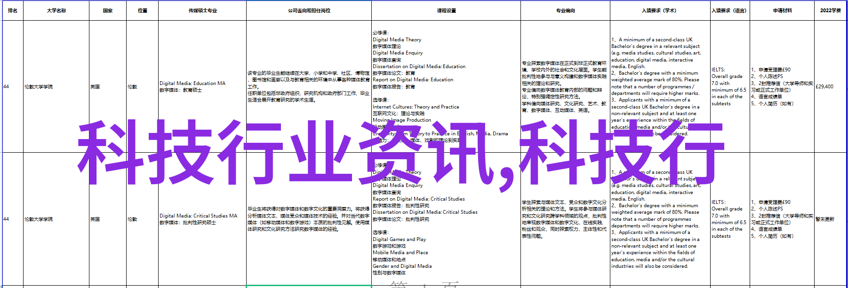Select the 入读要求（学术）header cell
This screenshot has height=288, width=848.
click(x=660, y=10)
